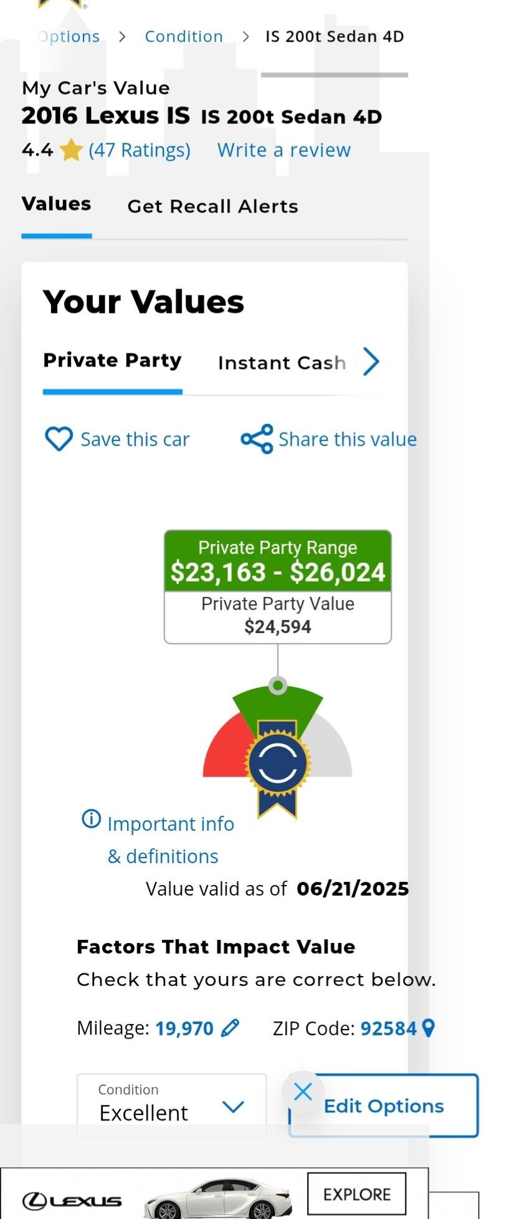Screen dimensions: 522x1219
Task: Click the Write a review link
Action: 283,150
